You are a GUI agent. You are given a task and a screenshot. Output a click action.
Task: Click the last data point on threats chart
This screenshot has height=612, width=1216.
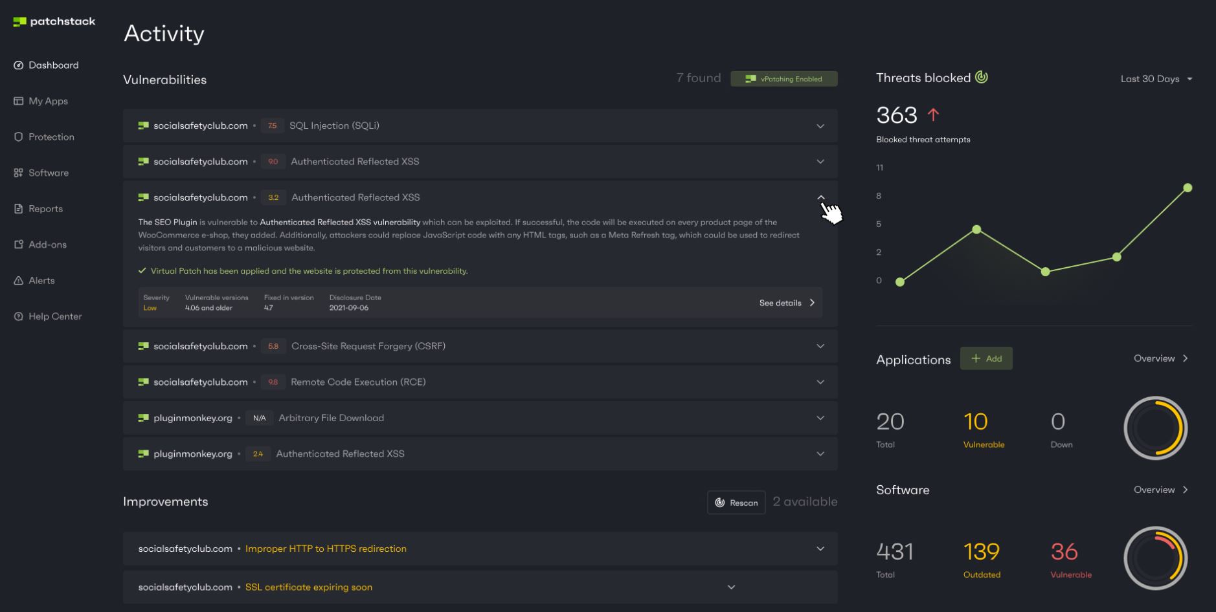pyautogui.click(x=1188, y=188)
